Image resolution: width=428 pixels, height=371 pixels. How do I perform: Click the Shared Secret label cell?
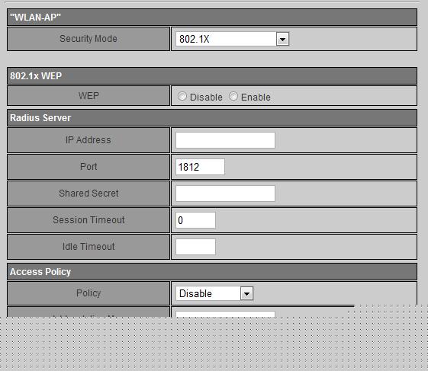coord(88,193)
